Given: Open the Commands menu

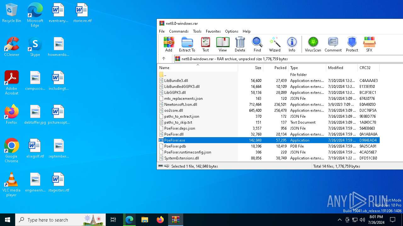Looking at the screenshot, I should tap(179, 31).
